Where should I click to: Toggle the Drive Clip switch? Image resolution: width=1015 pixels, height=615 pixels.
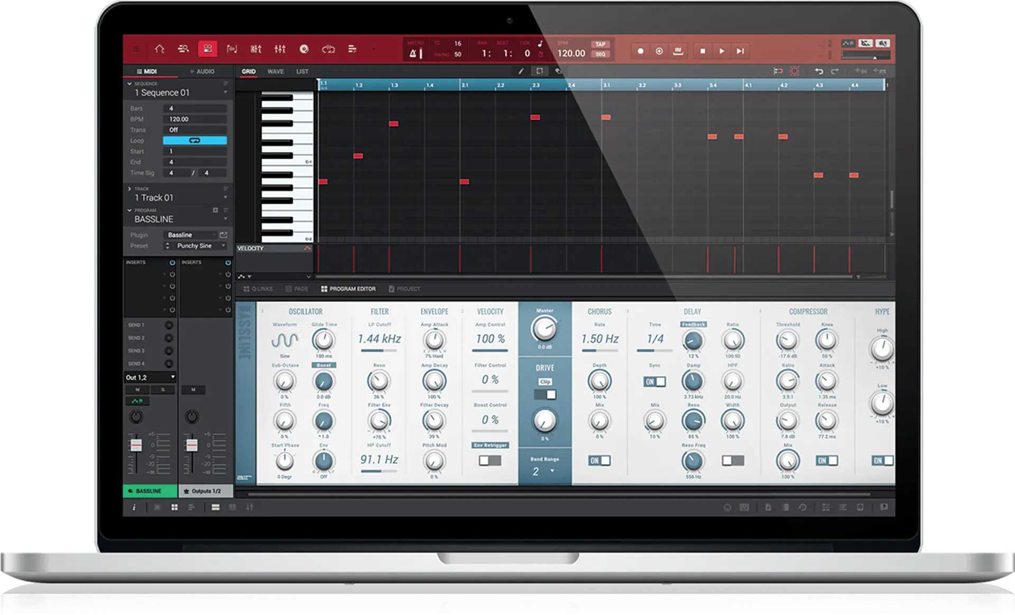(545, 394)
